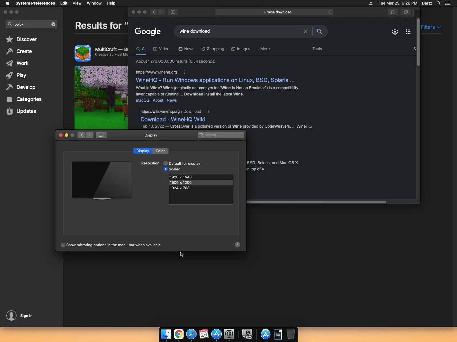
Task: Show all preferences grid button
Action: tap(101, 135)
